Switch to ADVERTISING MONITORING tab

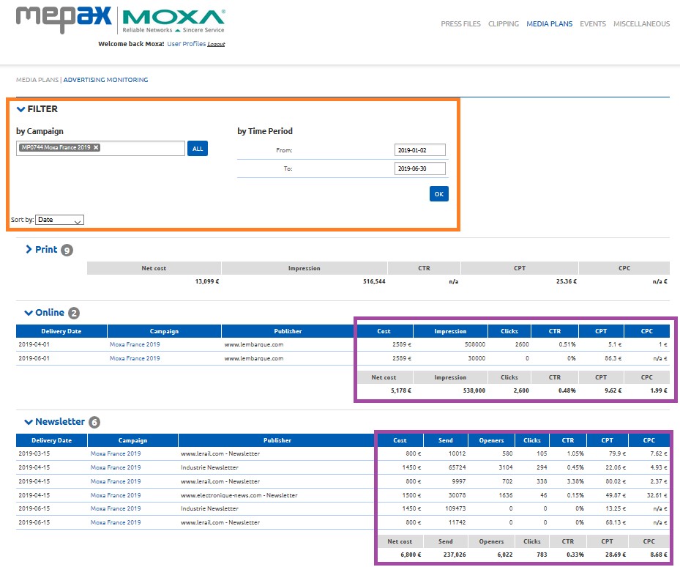105,80
